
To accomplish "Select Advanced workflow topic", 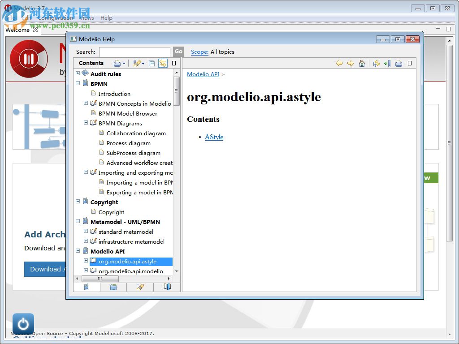I will coord(139,163).
